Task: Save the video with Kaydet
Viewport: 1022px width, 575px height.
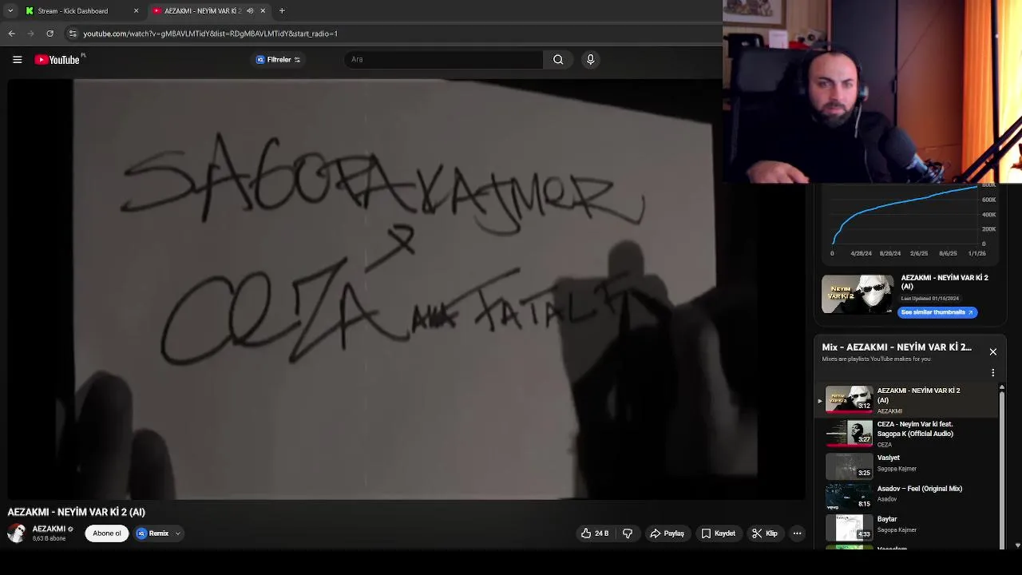Action: click(718, 533)
